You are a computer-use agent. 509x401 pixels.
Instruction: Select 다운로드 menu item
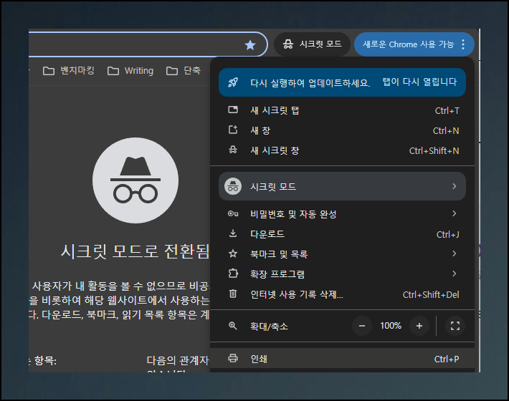point(342,233)
